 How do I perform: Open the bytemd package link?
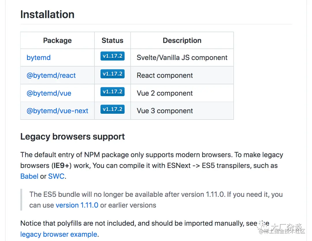38,58
